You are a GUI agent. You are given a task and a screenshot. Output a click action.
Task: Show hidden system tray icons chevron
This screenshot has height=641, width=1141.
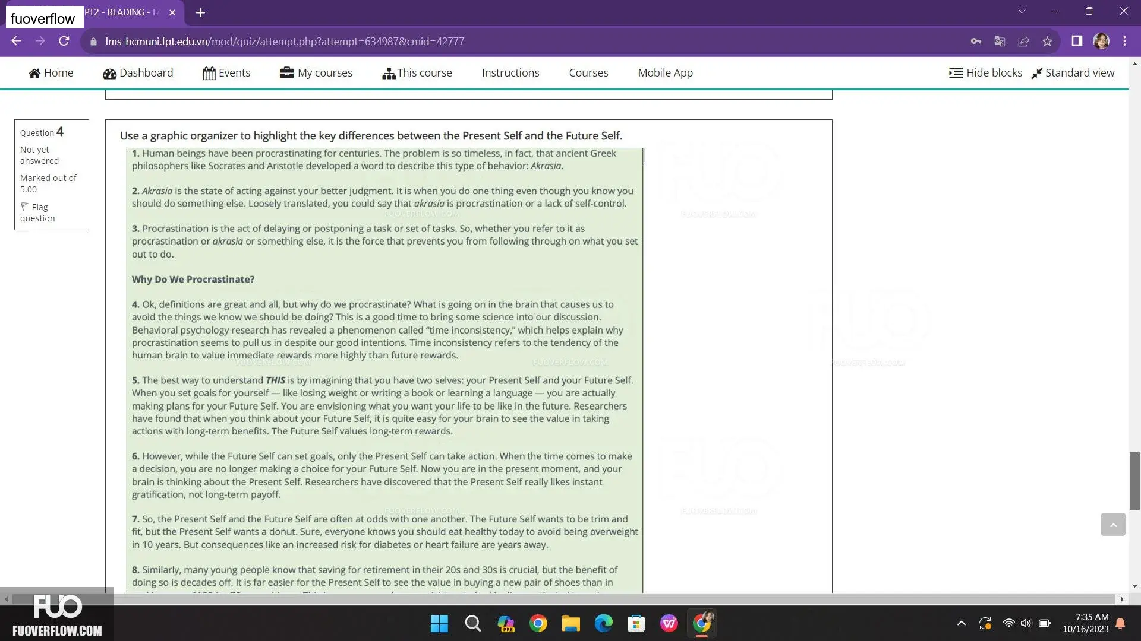tap(962, 623)
